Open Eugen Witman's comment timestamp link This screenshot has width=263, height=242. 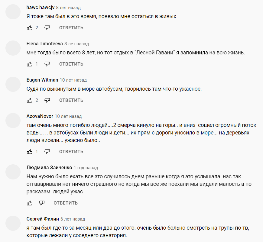73,80
